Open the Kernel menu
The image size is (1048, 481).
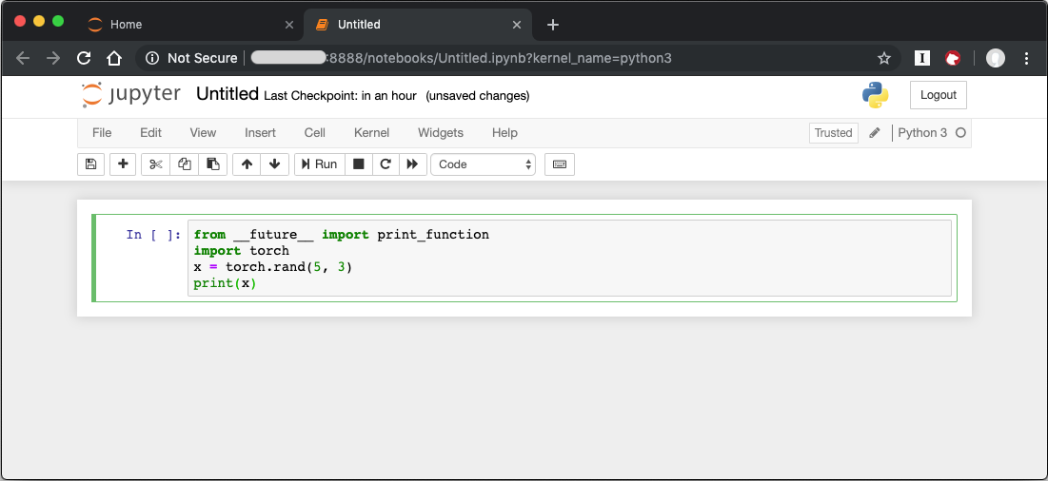[371, 133]
